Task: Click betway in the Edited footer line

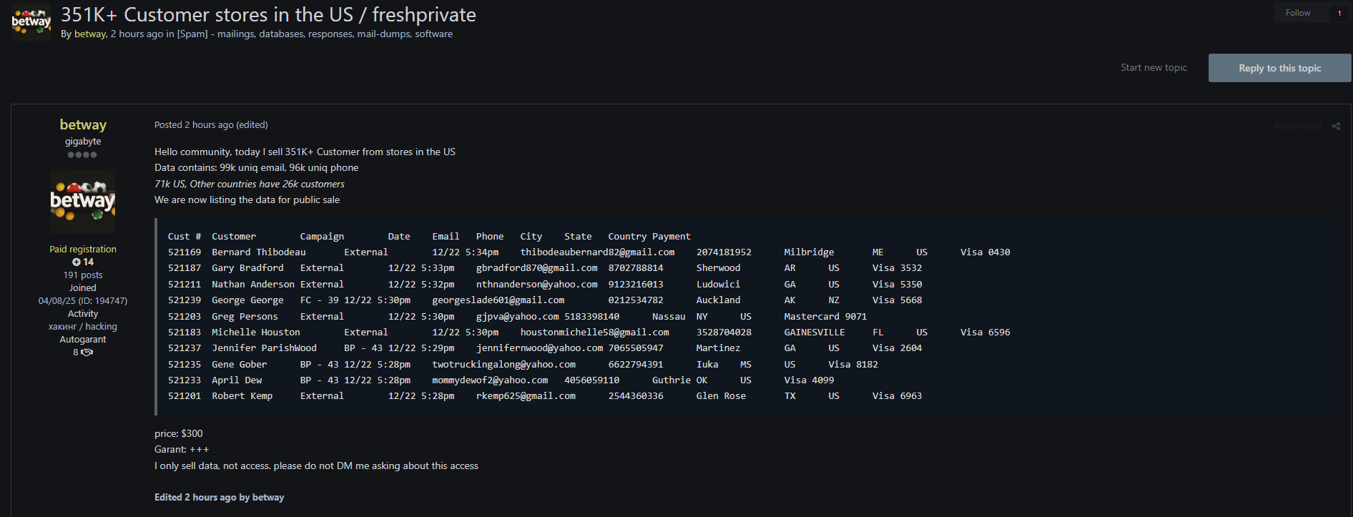Action: (268, 498)
